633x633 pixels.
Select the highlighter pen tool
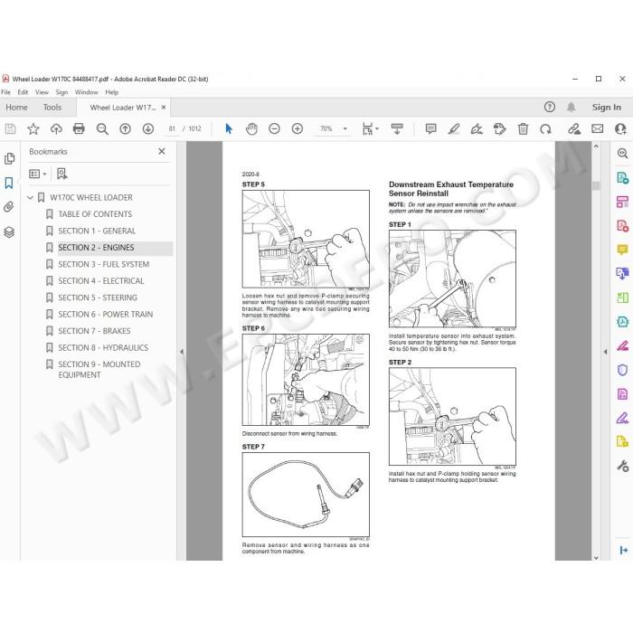coord(454,128)
